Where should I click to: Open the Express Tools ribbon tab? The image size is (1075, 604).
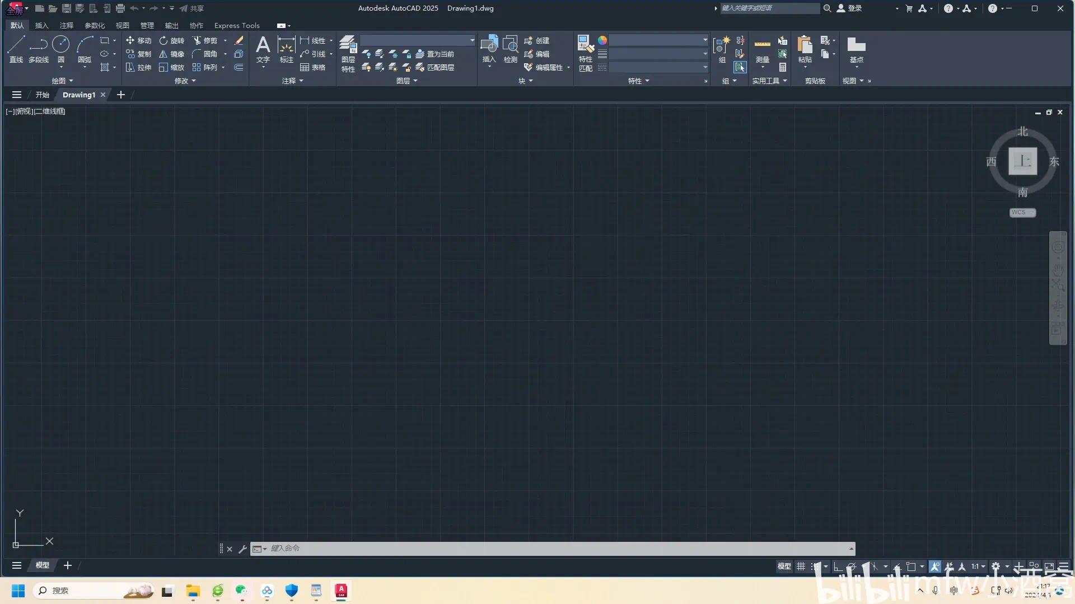[237, 26]
